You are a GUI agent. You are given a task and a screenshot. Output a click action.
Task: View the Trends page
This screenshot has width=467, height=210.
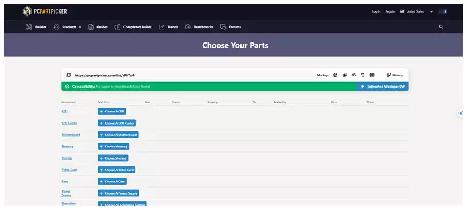[169, 27]
